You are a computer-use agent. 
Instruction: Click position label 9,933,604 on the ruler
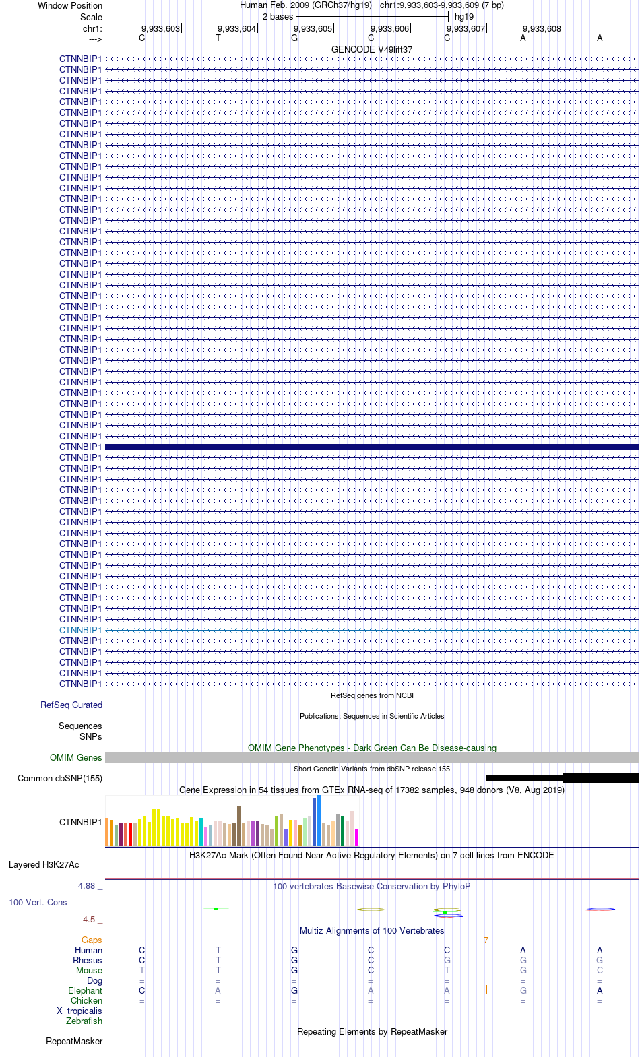[x=237, y=28]
